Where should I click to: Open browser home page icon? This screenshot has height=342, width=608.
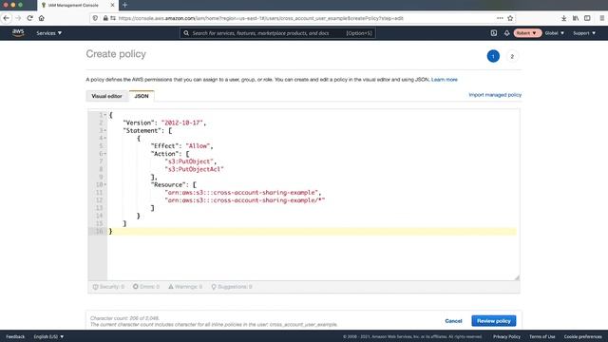(42, 18)
